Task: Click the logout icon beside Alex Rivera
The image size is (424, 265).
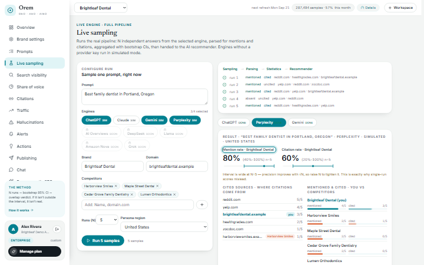Action: [57, 229]
